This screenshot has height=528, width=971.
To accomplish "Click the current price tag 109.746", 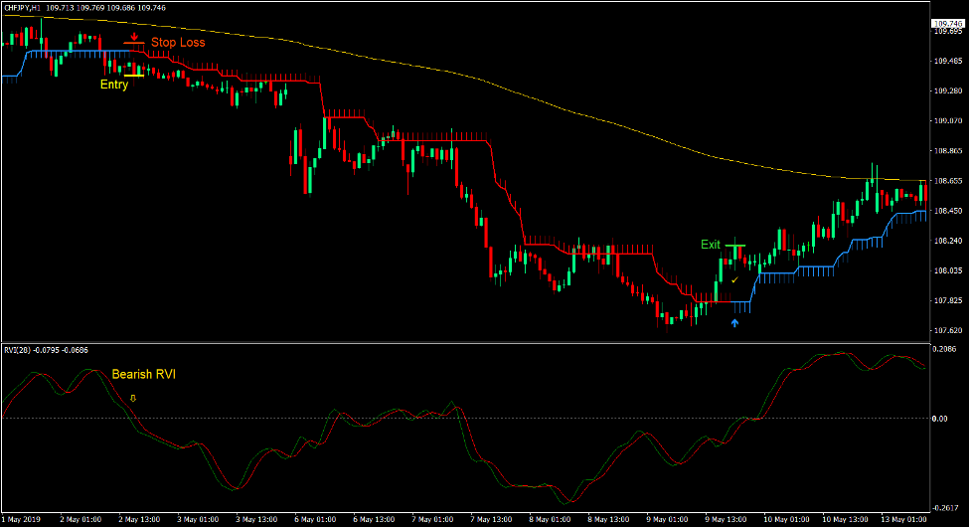I will point(949,23).
